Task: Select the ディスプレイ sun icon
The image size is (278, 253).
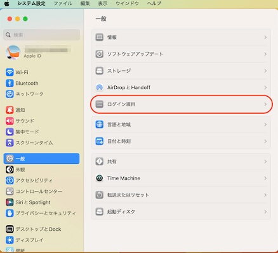Action: click(10, 240)
